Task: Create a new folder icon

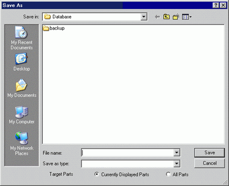Action: click(x=176, y=17)
